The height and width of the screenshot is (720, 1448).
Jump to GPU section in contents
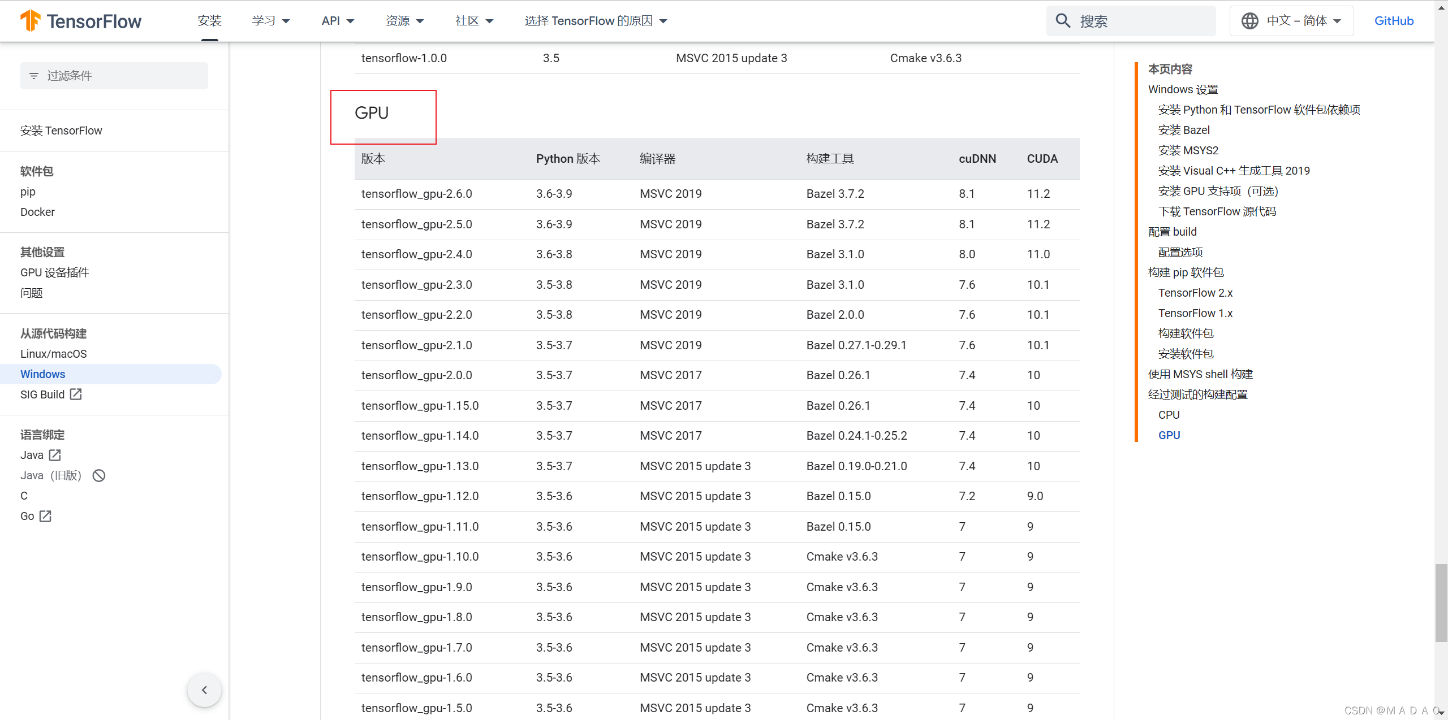click(1169, 435)
